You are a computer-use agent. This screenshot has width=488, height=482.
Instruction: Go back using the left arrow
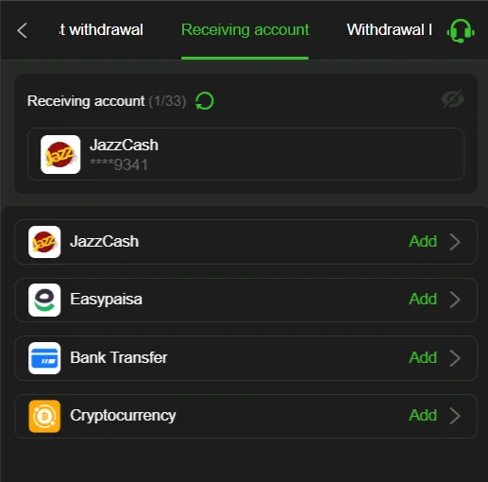click(22, 30)
